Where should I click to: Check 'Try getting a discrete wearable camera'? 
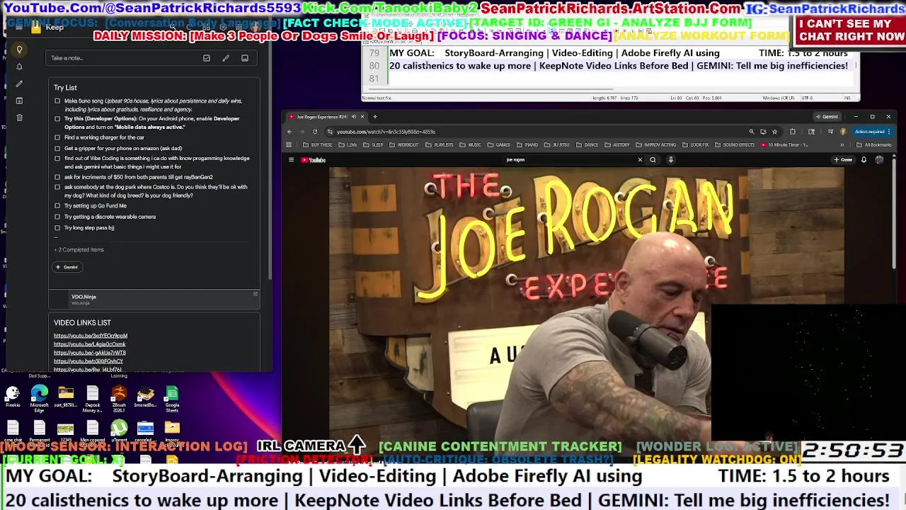point(57,217)
